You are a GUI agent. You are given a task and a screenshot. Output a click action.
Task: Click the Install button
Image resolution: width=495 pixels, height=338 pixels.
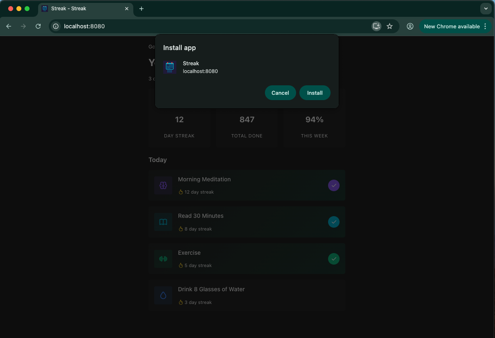315,93
